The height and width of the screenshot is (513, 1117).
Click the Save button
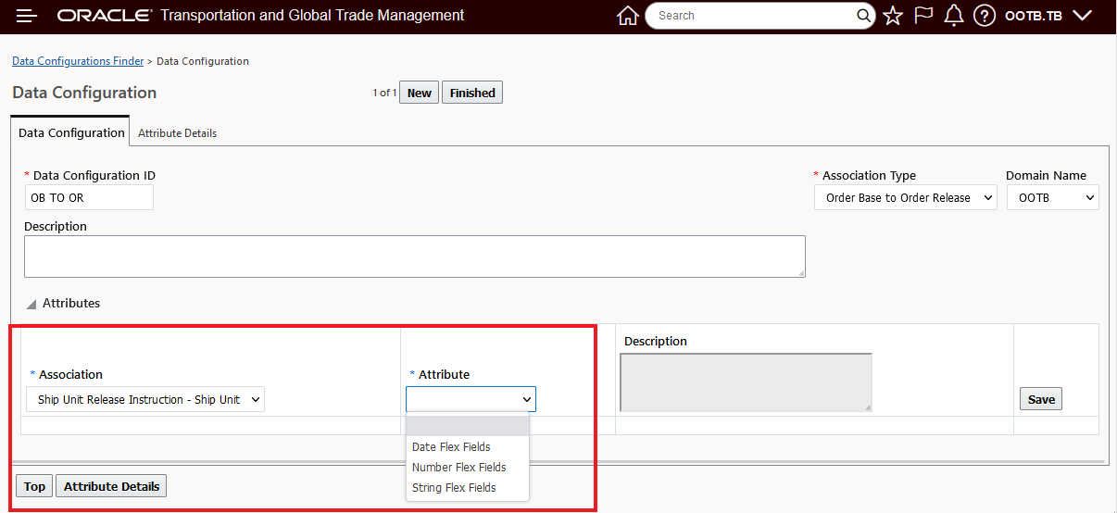(x=1041, y=399)
